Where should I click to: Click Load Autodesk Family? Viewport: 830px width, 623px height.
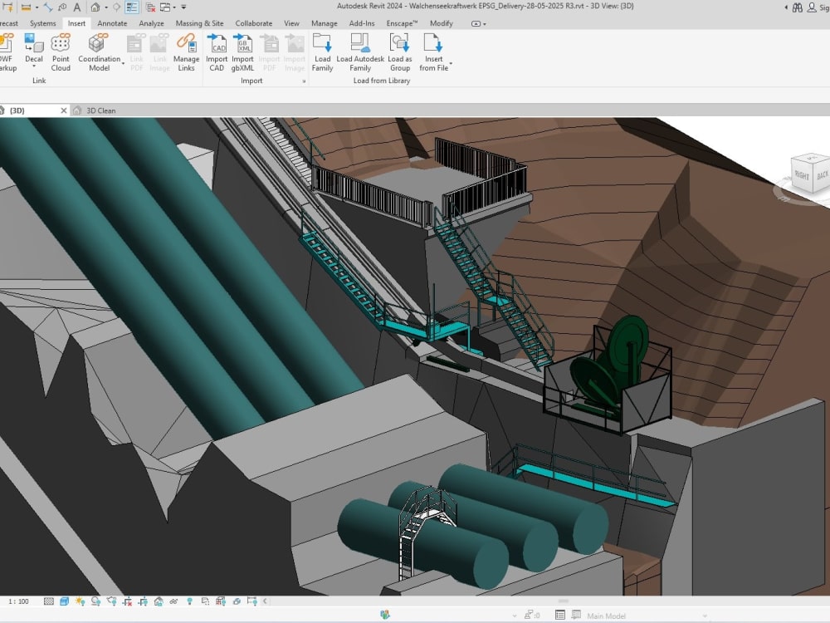(360, 52)
